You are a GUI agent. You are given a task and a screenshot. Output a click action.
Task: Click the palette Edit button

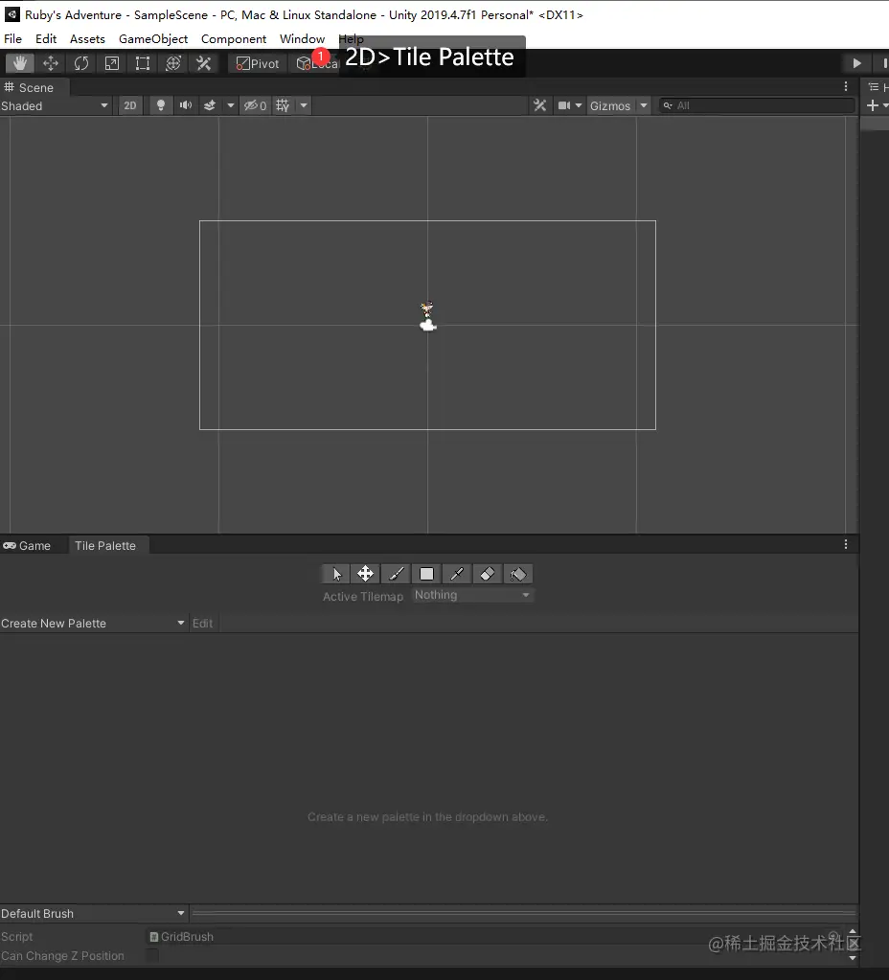202,623
